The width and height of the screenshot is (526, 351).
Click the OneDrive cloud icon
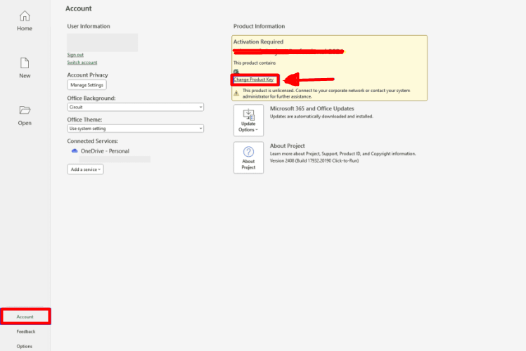pos(75,151)
